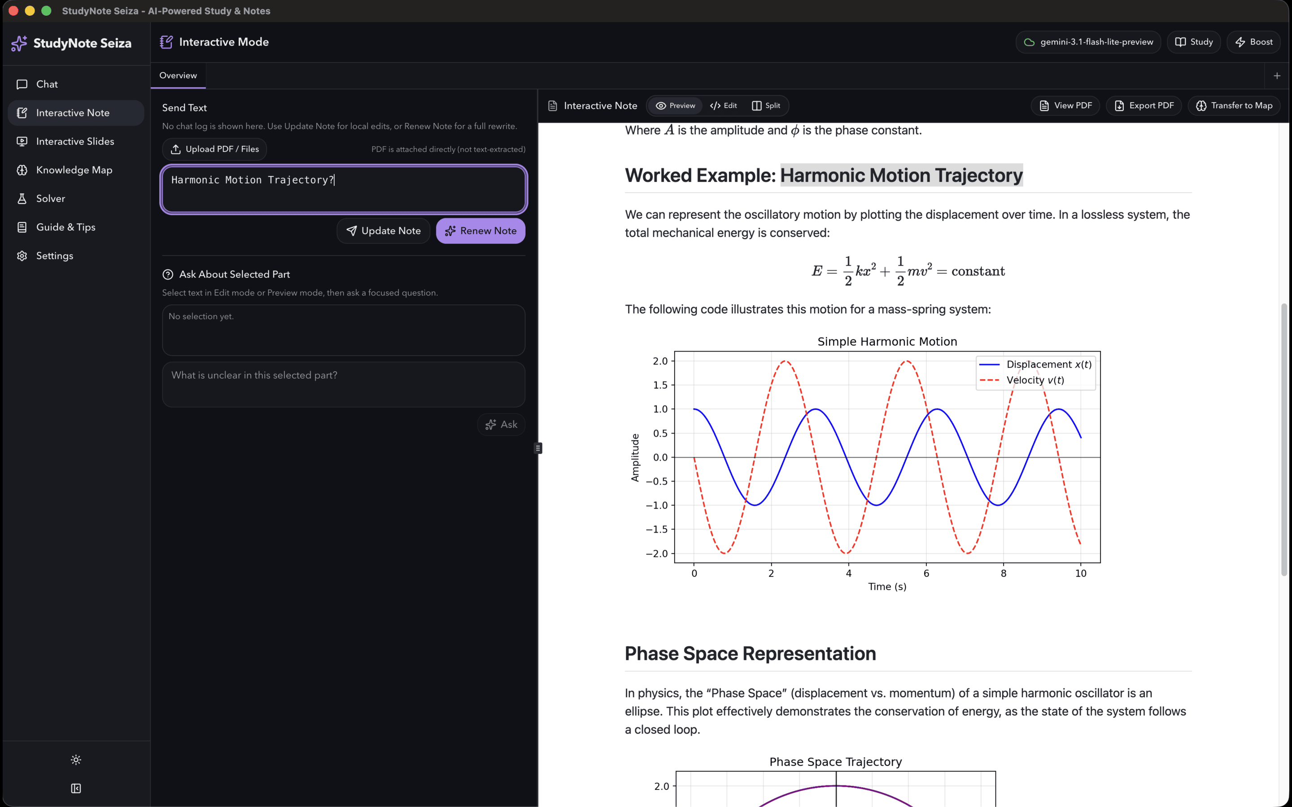Focus the 'What is unclear' question field
1292x807 pixels.
pyautogui.click(x=344, y=385)
